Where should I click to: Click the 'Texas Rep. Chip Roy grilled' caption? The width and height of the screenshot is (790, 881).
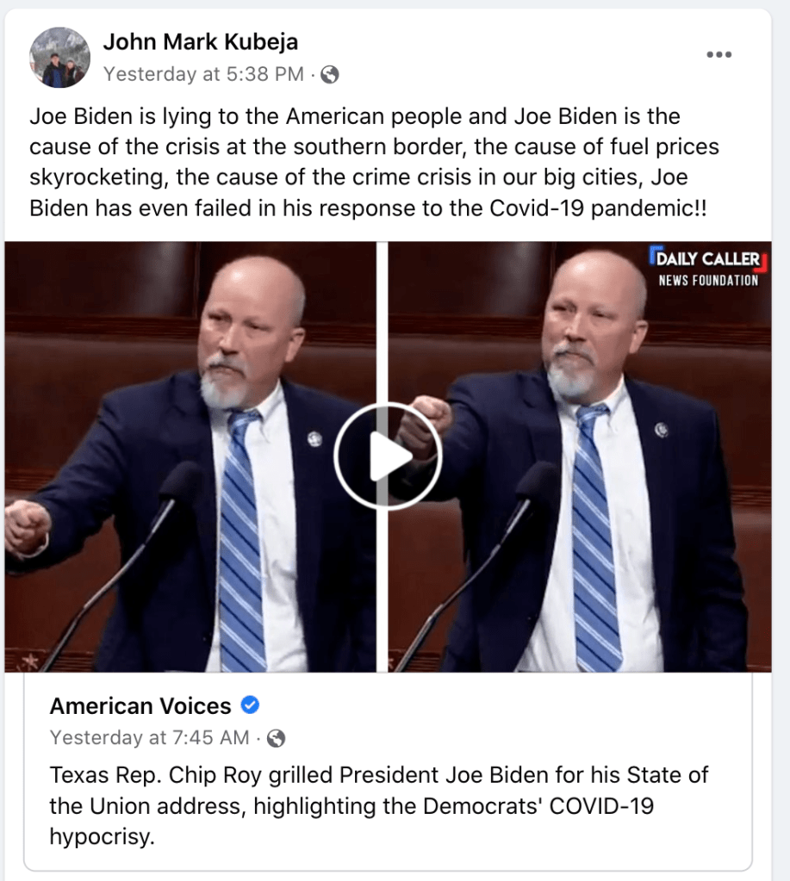coord(379,806)
